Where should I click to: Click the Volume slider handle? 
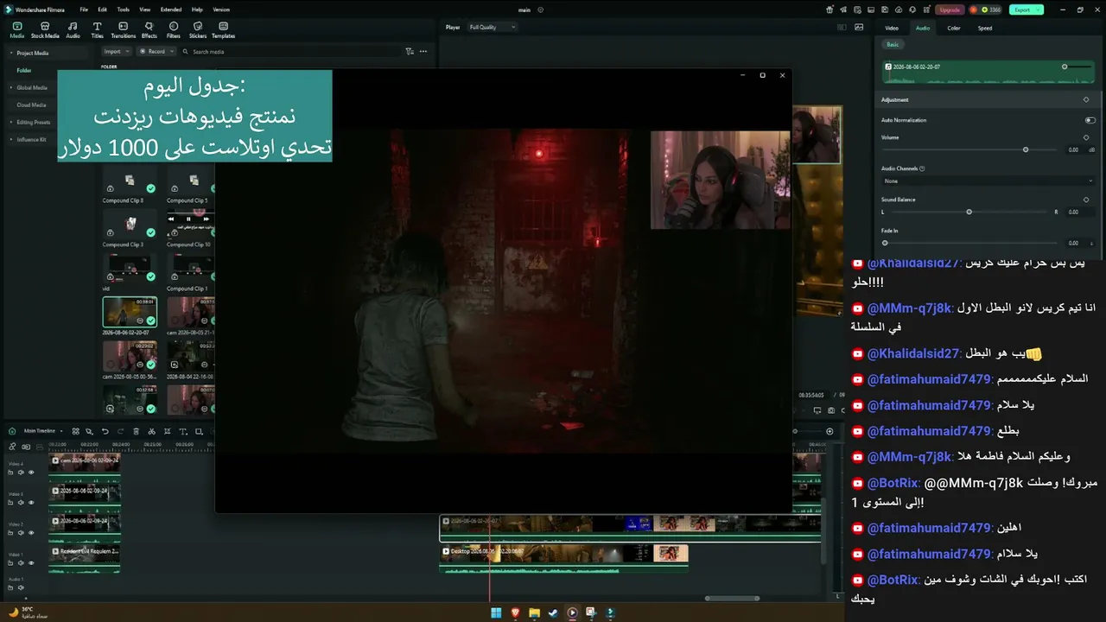1026,149
